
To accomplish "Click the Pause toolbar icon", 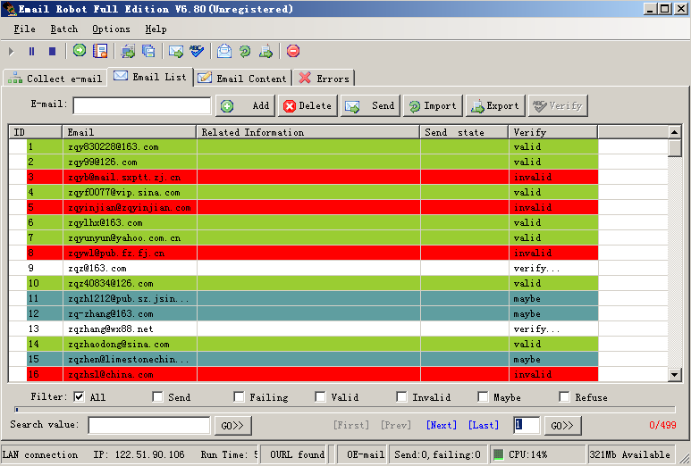I will pyautogui.click(x=31, y=52).
